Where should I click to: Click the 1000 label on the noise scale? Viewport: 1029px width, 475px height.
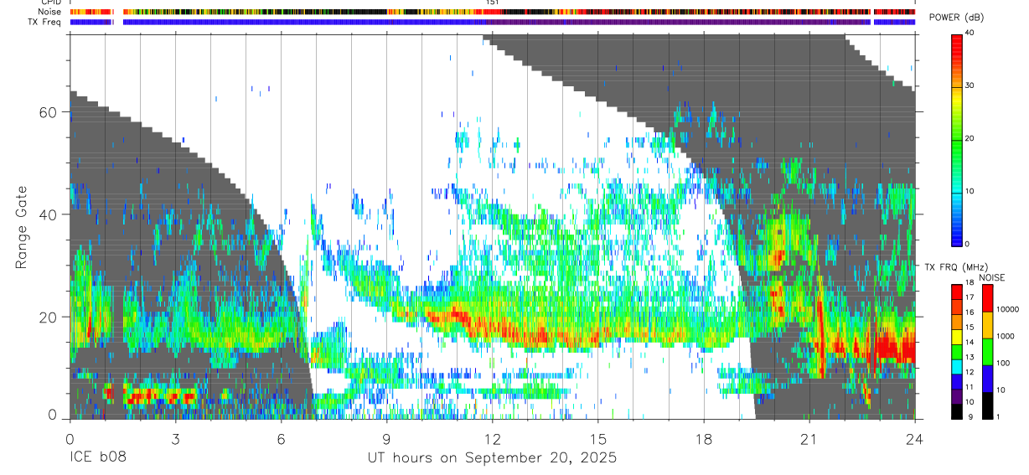(x=1006, y=336)
